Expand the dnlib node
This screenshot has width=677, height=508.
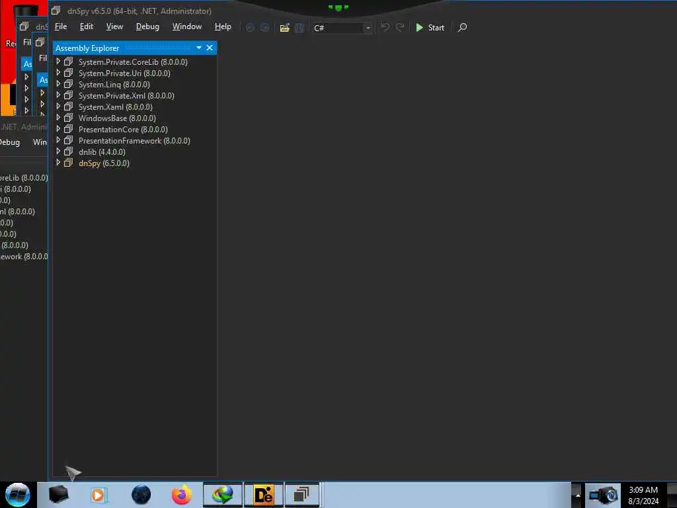(58, 151)
